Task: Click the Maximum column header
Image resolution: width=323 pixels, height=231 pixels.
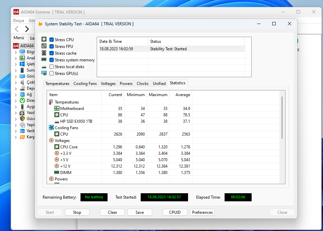Action: tap(158, 95)
